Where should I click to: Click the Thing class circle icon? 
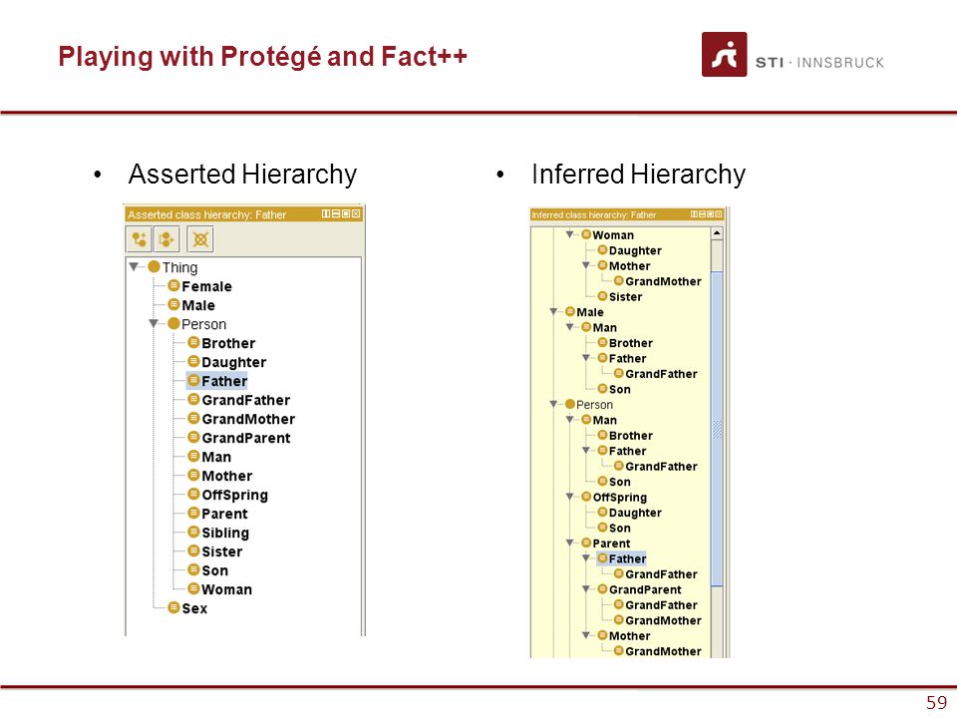click(x=154, y=267)
